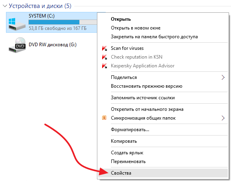
Task: Click the orange S sync folders icon
Action: 104,118
